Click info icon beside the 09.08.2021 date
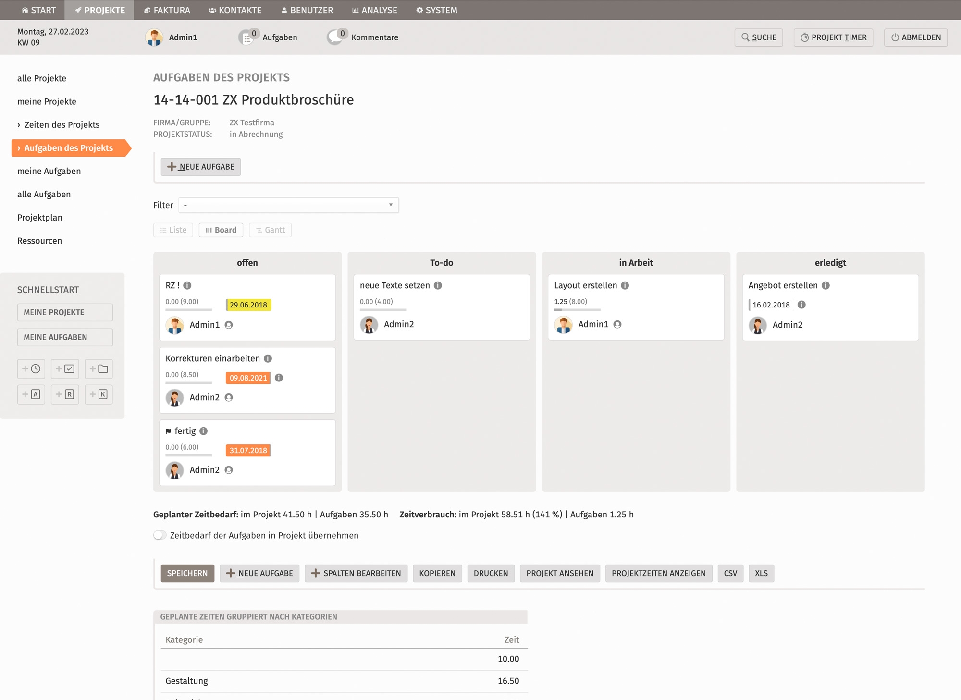Image resolution: width=961 pixels, height=700 pixels. click(279, 378)
